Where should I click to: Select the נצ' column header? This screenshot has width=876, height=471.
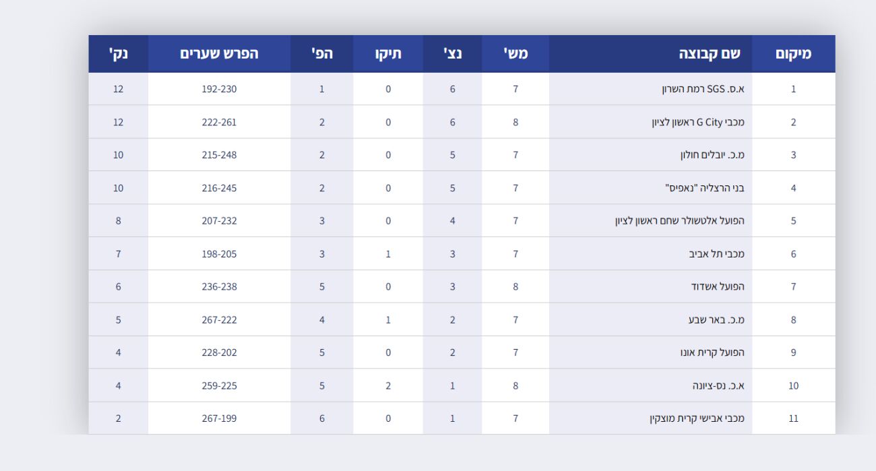click(x=452, y=54)
